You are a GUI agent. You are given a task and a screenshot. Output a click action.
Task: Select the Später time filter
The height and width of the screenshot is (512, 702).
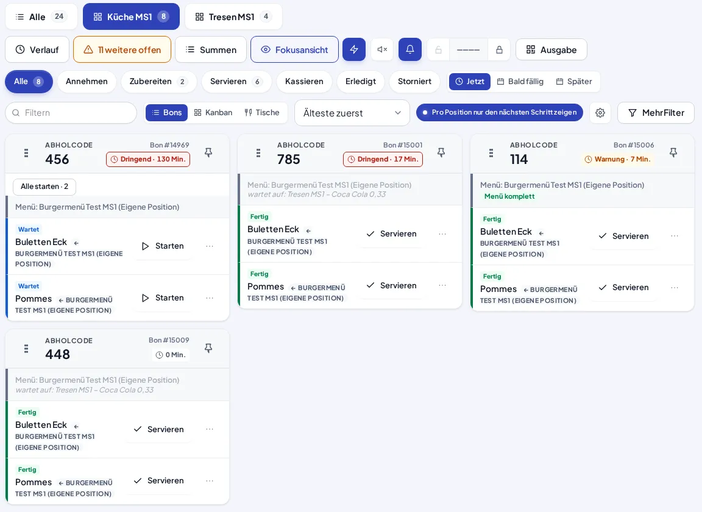click(x=574, y=82)
